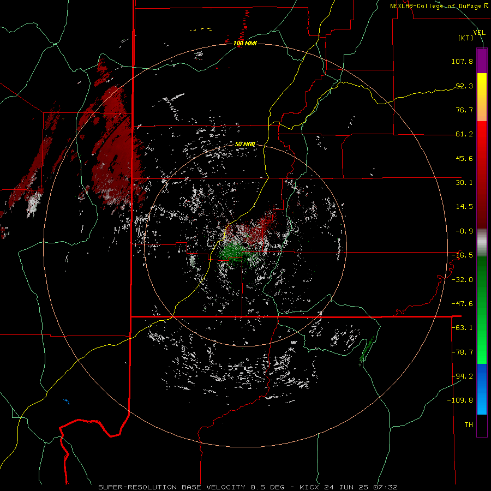Click the -32.0 velocity scale value
This screenshot has width=491, height=491.
[x=462, y=280]
